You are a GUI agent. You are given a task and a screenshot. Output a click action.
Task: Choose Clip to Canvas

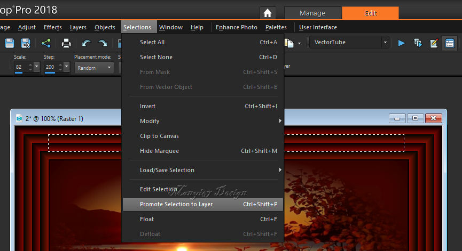pyautogui.click(x=203, y=136)
